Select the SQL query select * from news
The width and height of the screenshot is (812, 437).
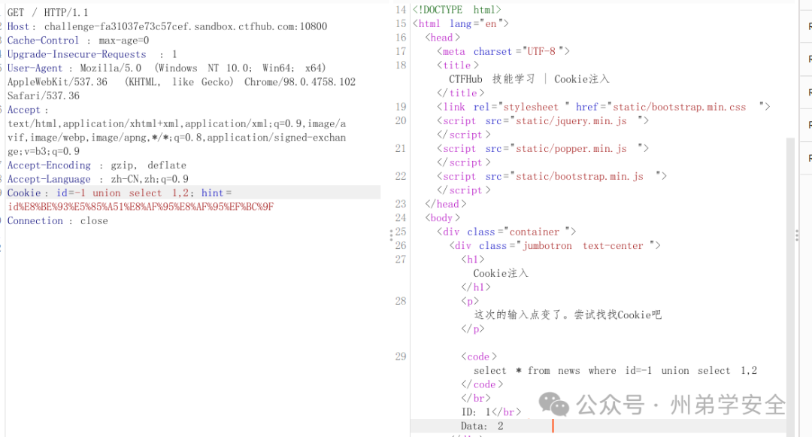pyautogui.click(x=615, y=371)
